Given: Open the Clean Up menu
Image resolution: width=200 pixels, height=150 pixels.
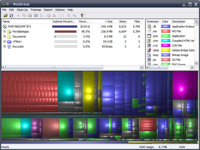Looking at the screenshot, I should 22,10.
